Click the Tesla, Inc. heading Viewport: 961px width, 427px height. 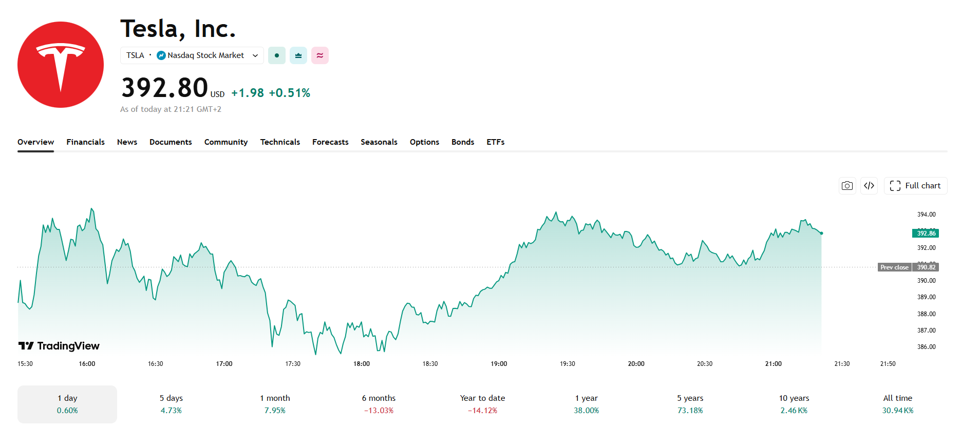178,29
